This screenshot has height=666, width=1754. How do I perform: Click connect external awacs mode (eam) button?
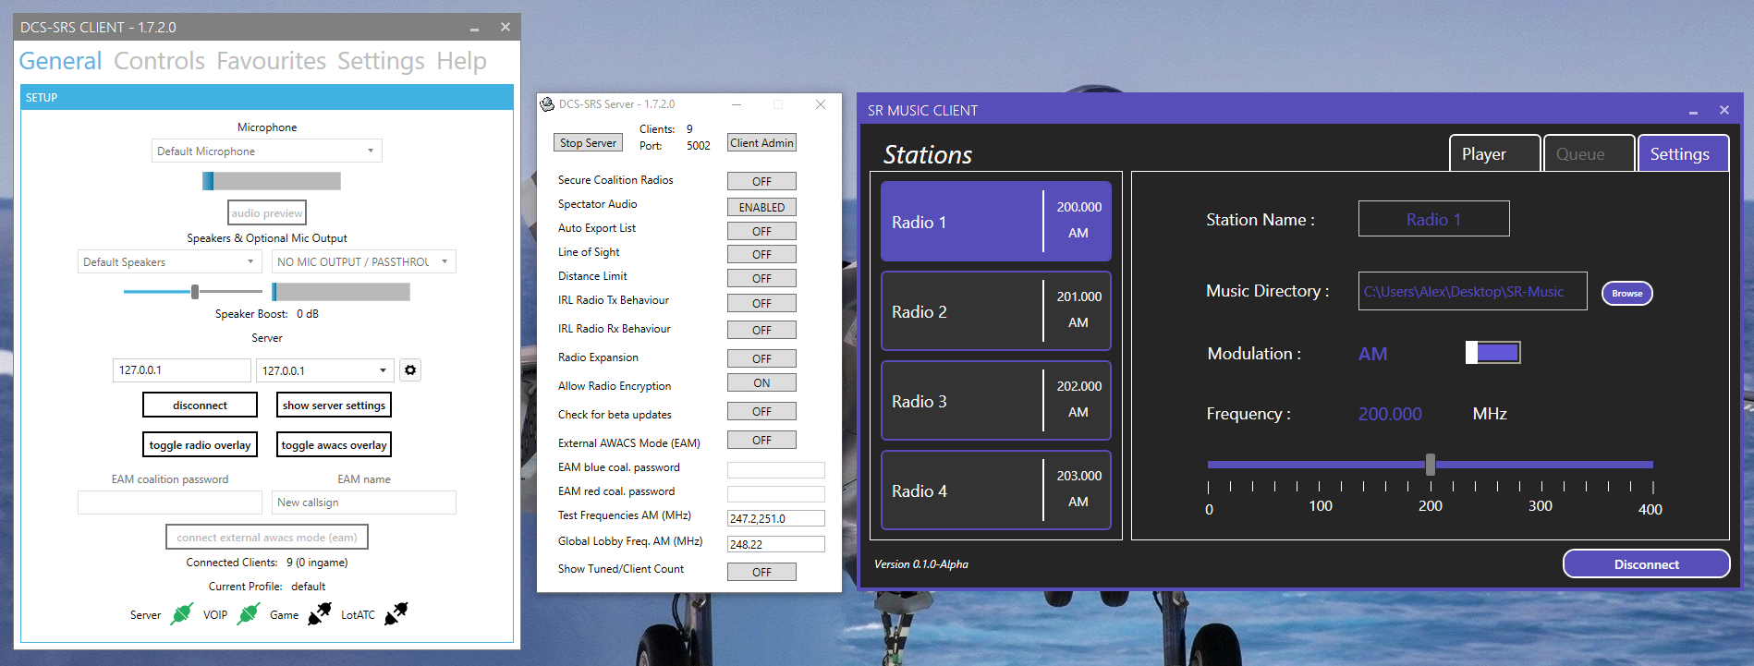[x=266, y=537]
